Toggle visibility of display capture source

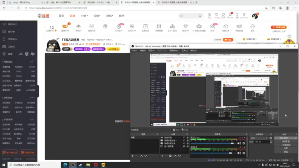184,146
